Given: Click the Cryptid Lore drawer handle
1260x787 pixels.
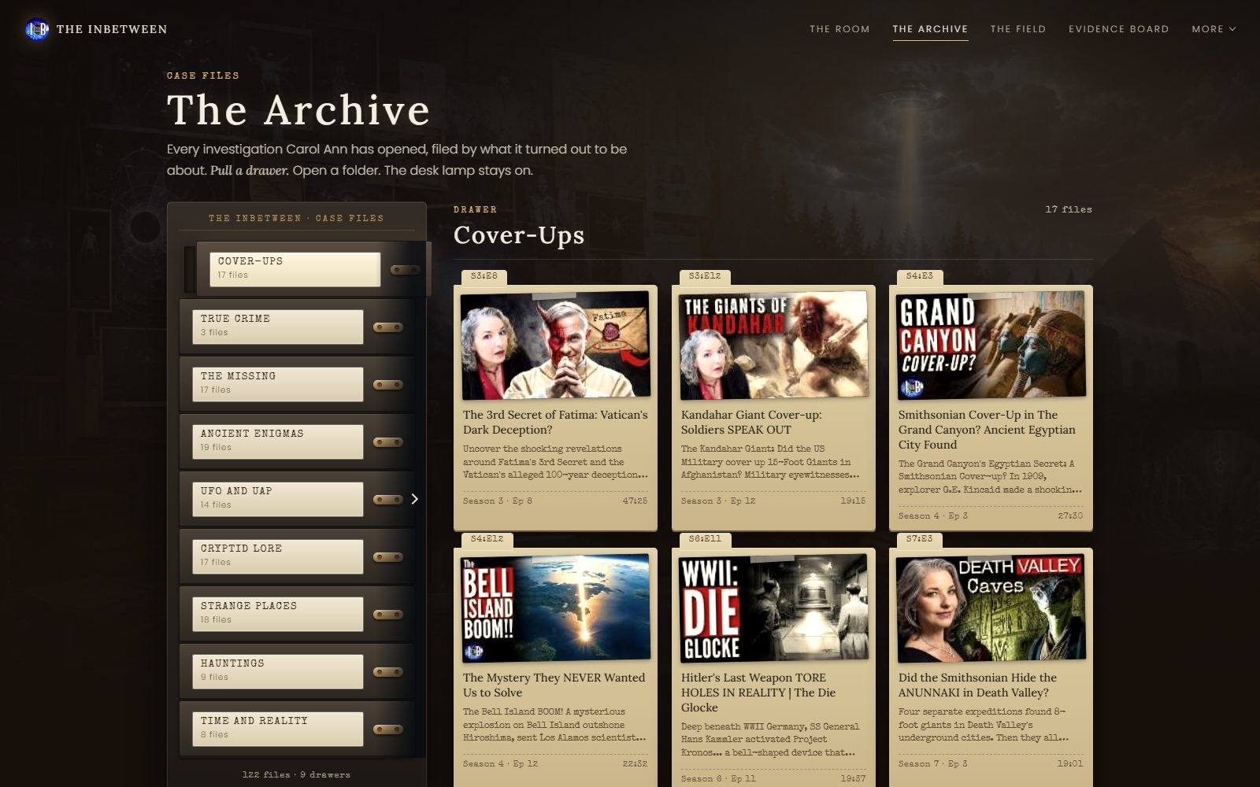Looking at the screenshot, I should (388, 557).
